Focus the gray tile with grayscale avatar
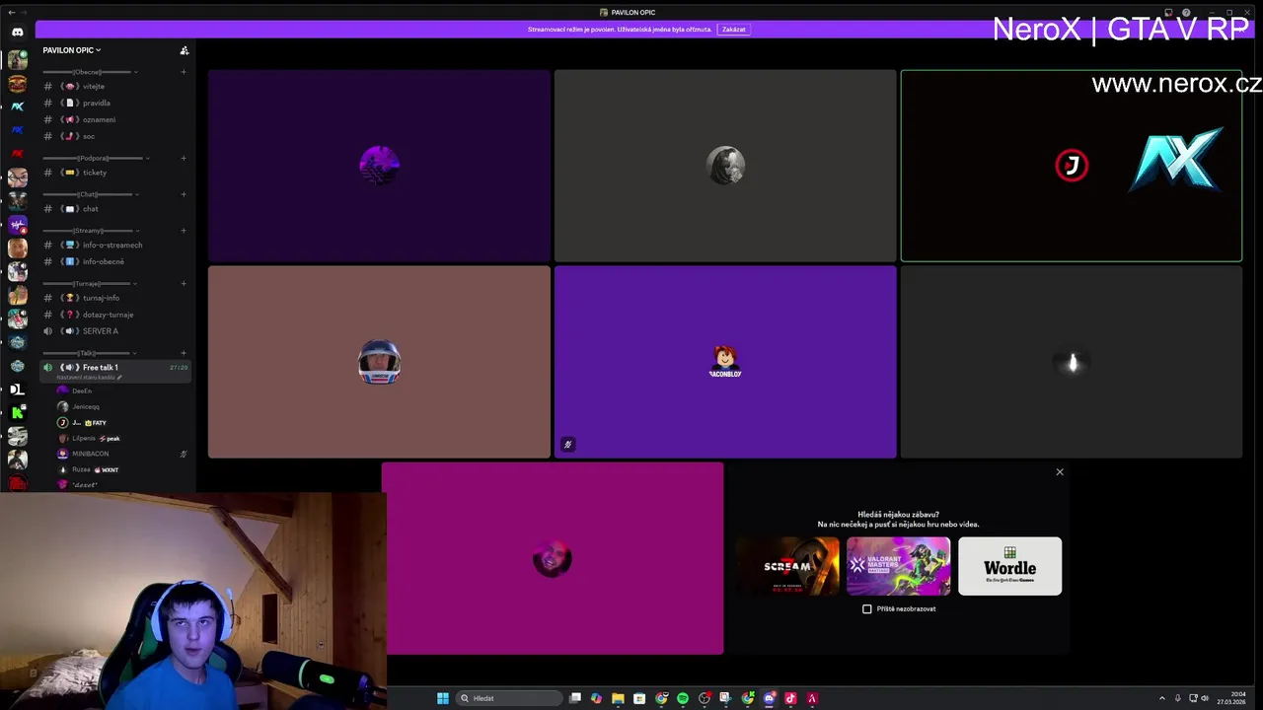This screenshot has width=1263, height=710. [x=725, y=165]
